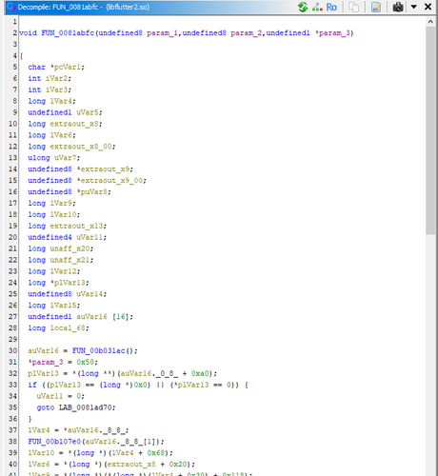Click the void return type keyword
This screenshot has width=438, height=476.
pos(28,33)
